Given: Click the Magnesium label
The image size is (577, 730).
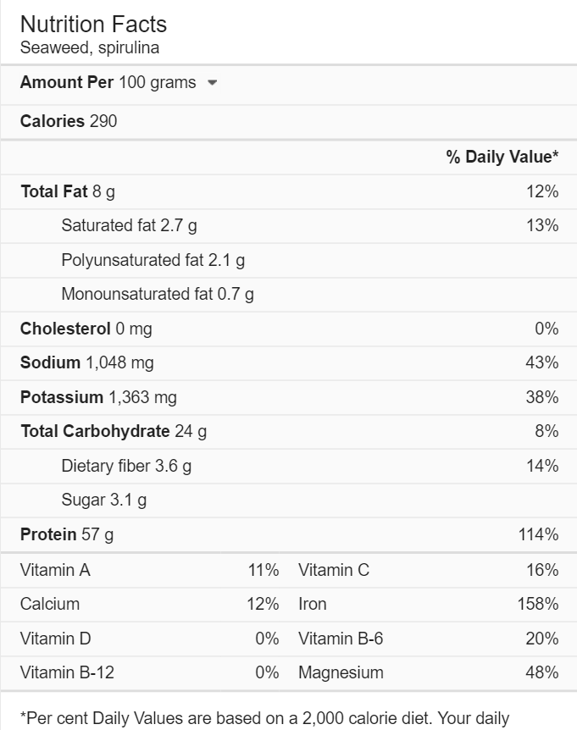Looking at the screenshot, I should 341,672.
